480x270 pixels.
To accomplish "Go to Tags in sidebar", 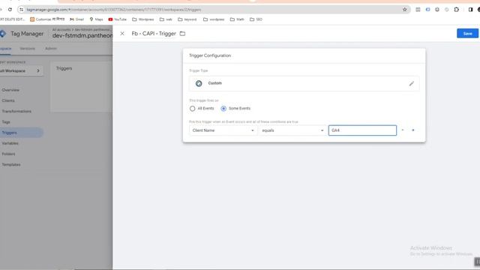I will [6, 122].
